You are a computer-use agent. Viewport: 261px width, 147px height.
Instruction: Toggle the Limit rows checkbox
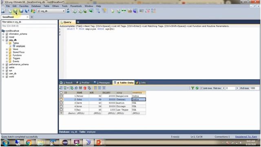(201, 88)
